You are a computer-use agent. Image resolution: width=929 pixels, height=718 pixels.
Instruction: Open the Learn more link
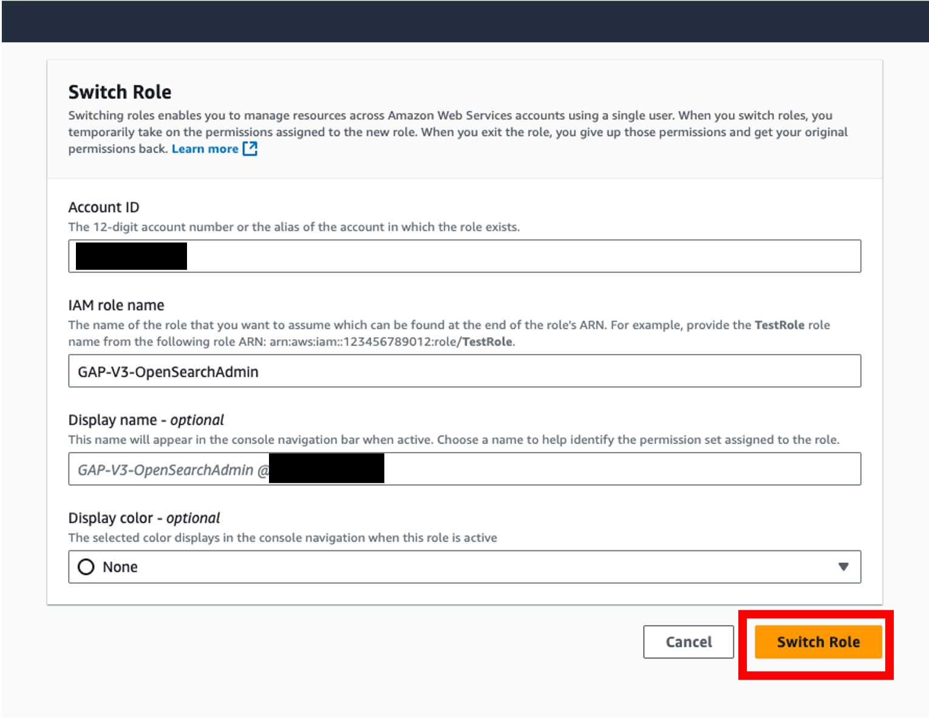coord(205,149)
